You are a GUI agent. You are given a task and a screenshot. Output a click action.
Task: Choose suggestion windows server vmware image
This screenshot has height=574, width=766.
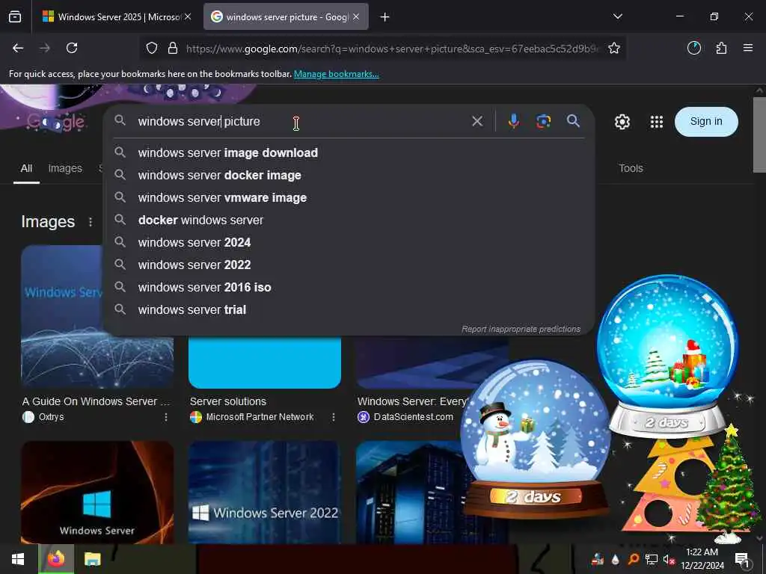(349, 197)
